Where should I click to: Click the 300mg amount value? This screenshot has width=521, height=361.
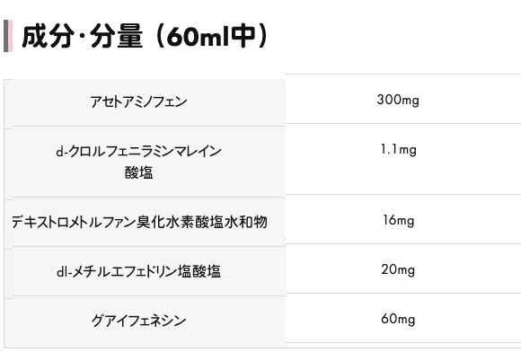(398, 100)
